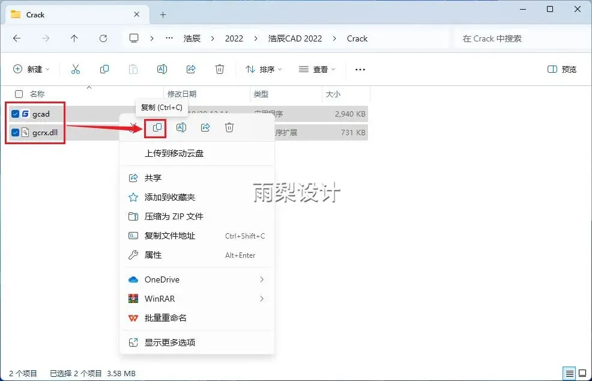Click the toolbar Delete trash icon

pyautogui.click(x=220, y=69)
